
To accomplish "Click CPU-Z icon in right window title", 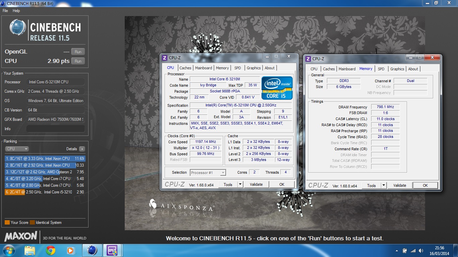I will coord(308,59).
